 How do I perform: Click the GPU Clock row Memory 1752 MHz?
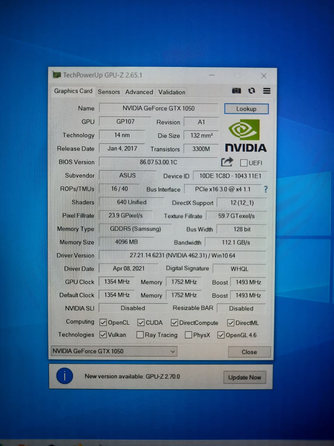184,282
